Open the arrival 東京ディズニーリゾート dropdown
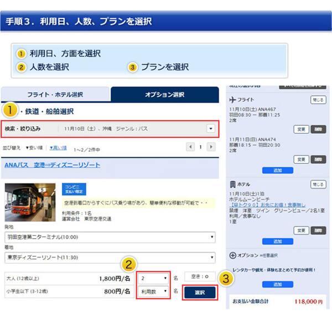Screen dimensions: 332x319 pyautogui.click(x=110, y=258)
